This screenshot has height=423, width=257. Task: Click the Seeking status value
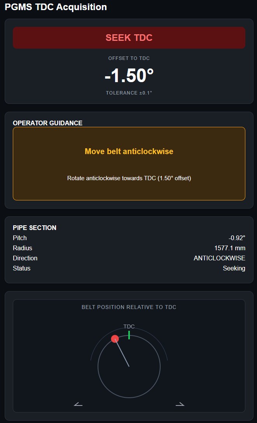234,268
